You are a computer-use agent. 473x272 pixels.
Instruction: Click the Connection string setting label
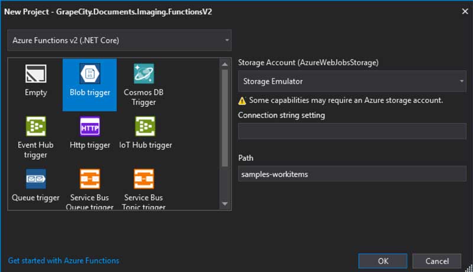coord(281,115)
